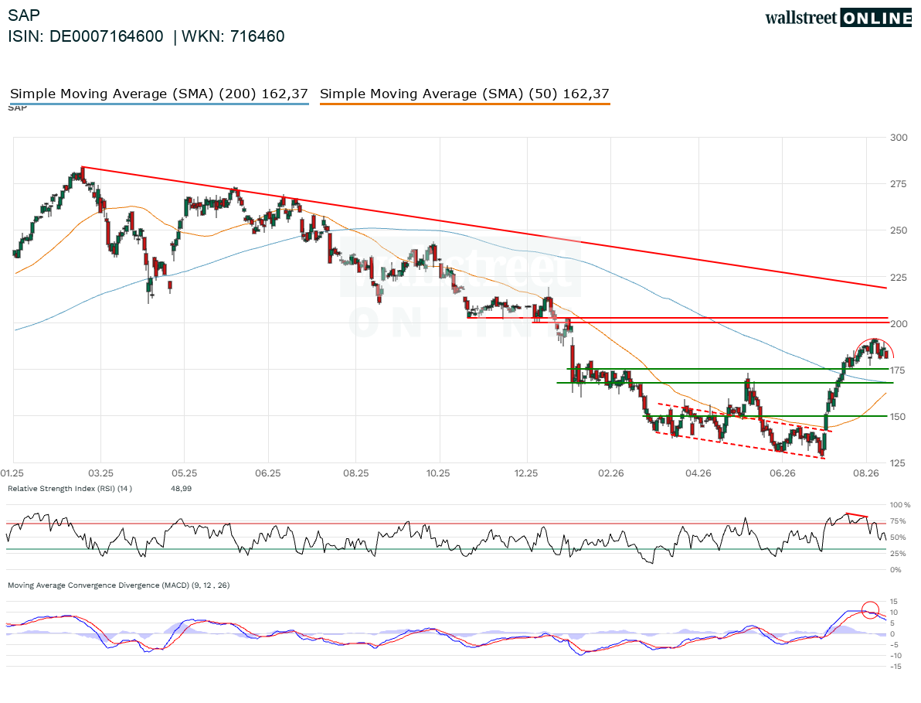Image resolution: width=921 pixels, height=703 pixels.
Task: Click the 06.25 date axis label
Action: (268, 473)
